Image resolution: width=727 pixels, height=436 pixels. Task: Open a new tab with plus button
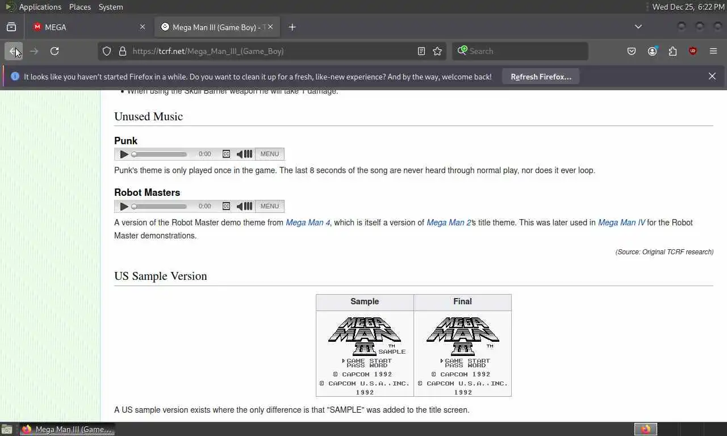pyautogui.click(x=292, y=27)
